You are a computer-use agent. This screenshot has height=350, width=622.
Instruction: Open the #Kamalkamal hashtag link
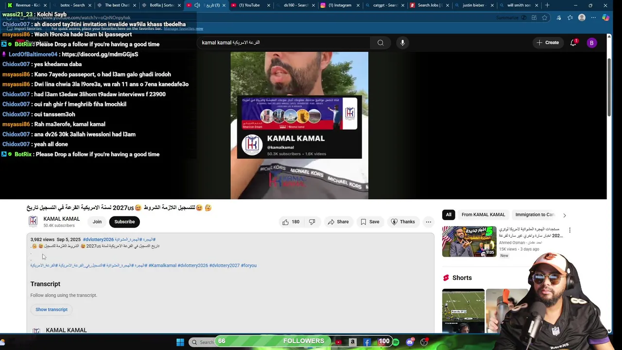(162, 265)
